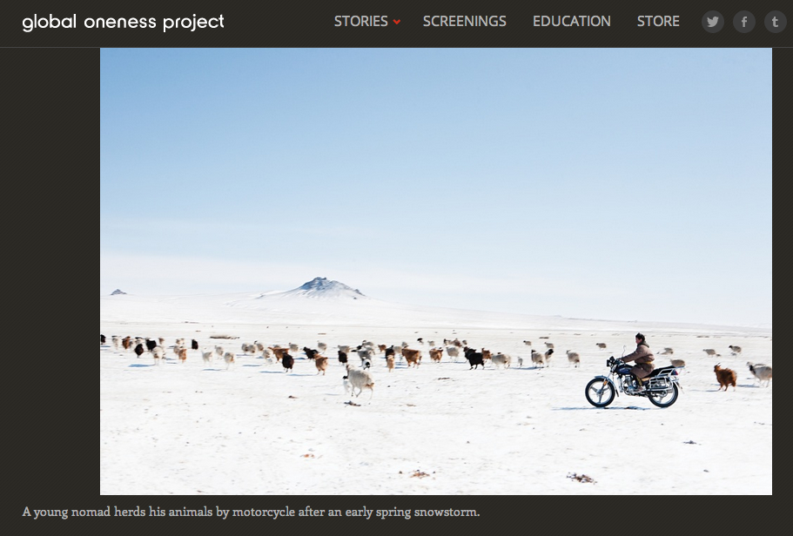The image size is (793, 536).
Task: Click the global oneness project logo
Action: [123, 23]
